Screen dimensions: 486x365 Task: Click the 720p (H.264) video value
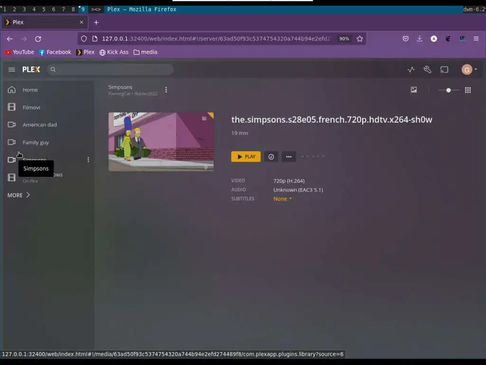[289, 181]
